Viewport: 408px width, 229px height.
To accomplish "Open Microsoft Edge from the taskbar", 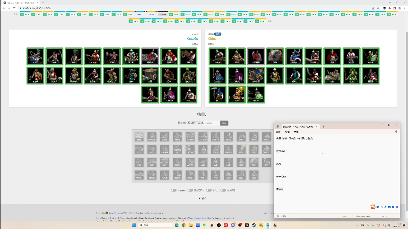I will [x=176, y=225].
